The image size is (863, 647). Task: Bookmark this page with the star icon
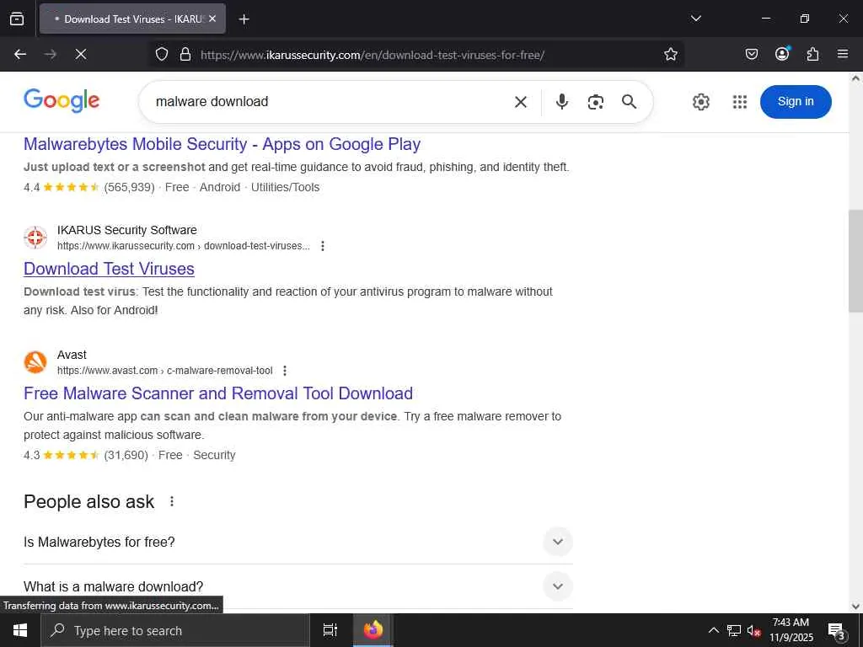click(x=670, y=54)
